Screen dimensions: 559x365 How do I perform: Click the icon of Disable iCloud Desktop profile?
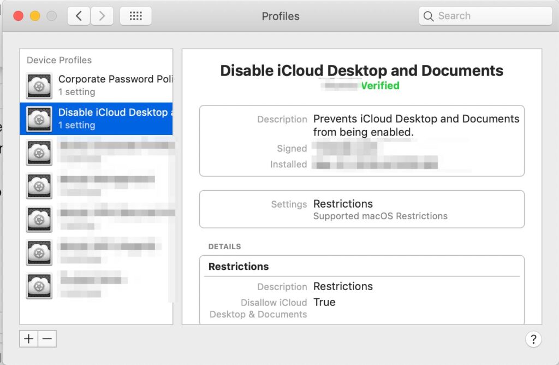click(39, 119)
